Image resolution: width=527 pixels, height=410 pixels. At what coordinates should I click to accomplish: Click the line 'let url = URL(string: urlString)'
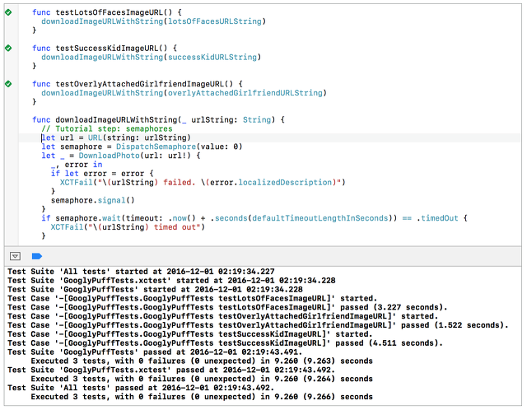click(x=116, y=137)
